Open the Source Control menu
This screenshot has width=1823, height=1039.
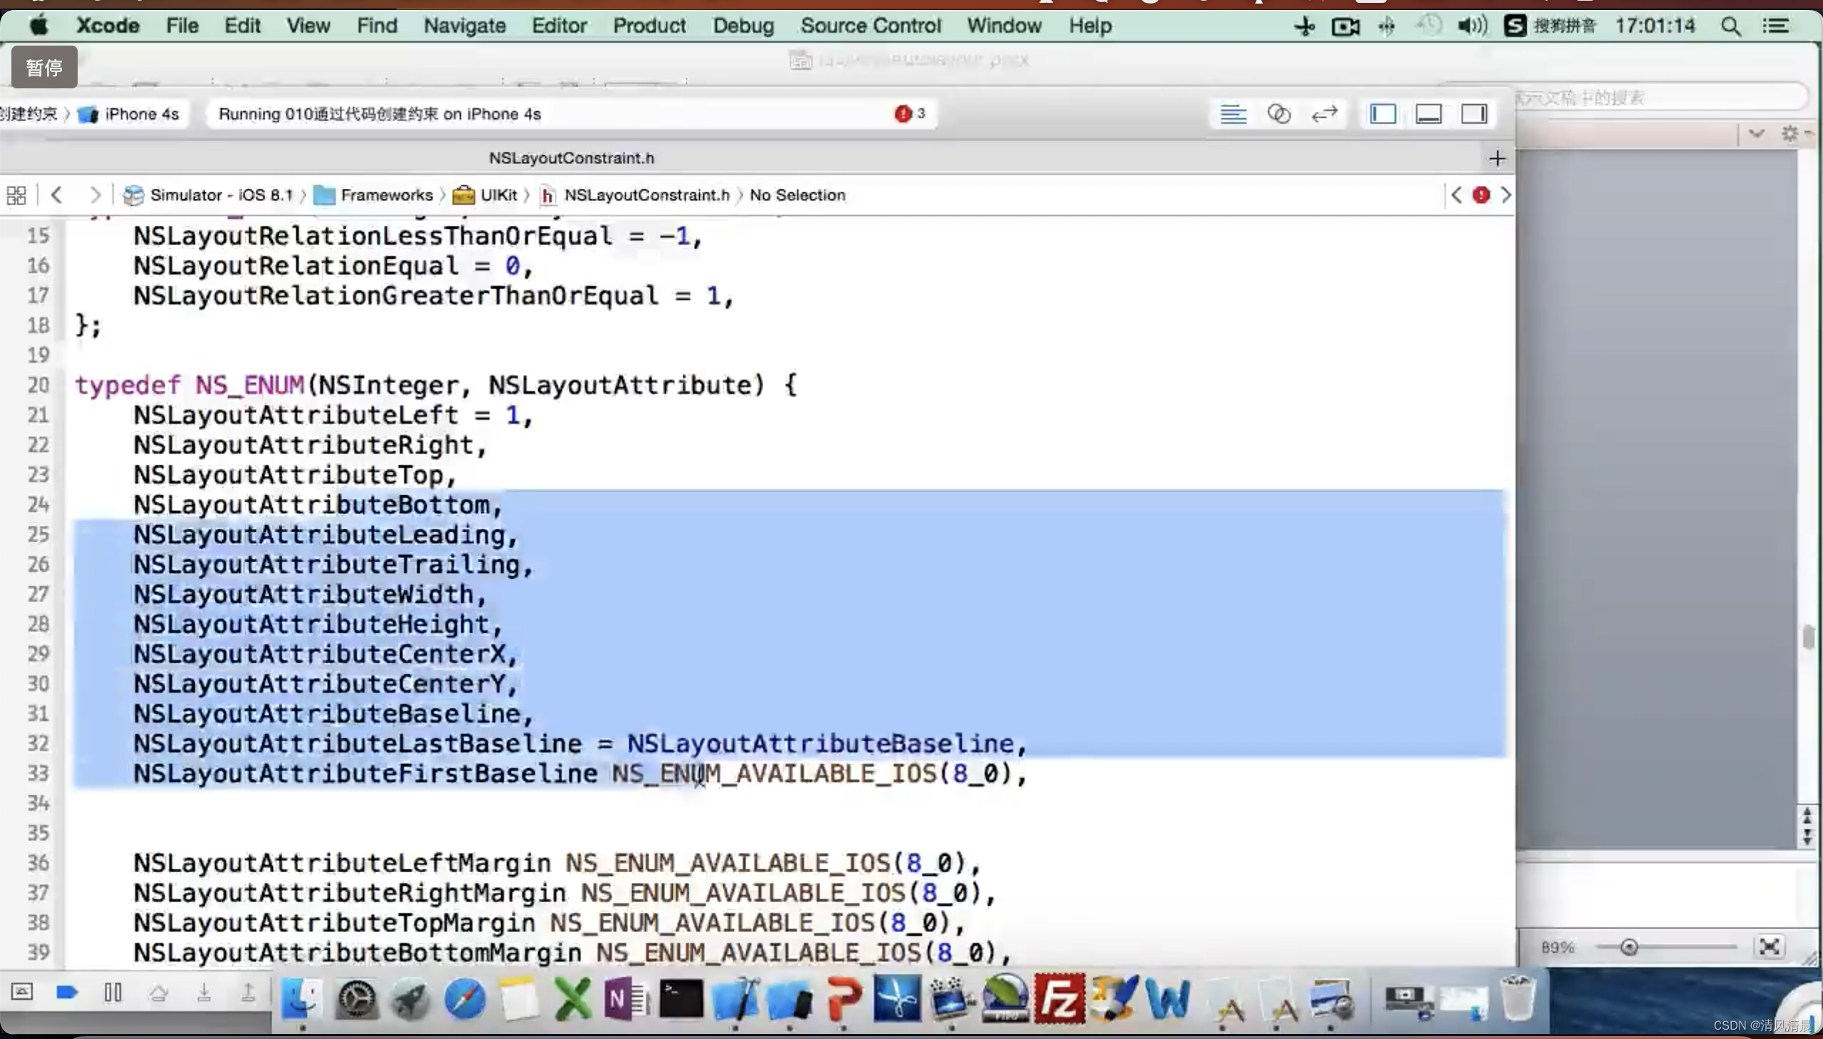(869, 26)
